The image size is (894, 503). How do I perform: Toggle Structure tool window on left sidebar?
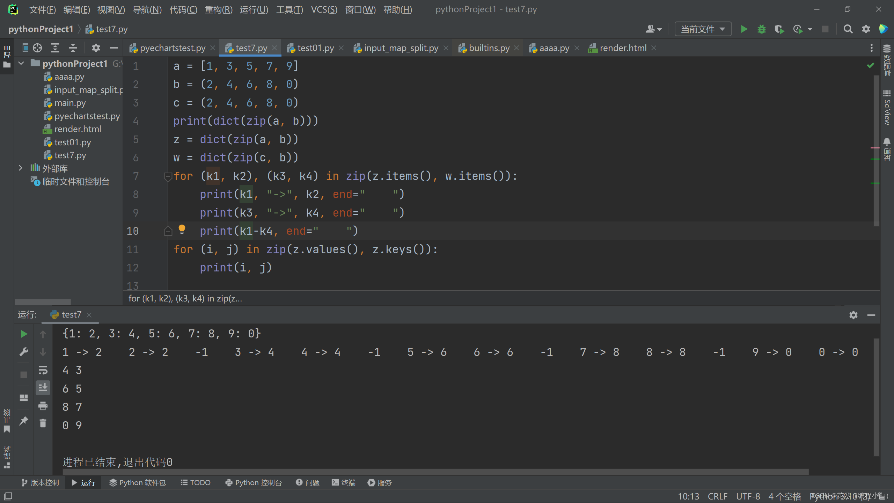pos(7,457)
